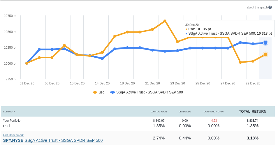Click the Edit Benchmark link
278x152 pixels.
13,135
